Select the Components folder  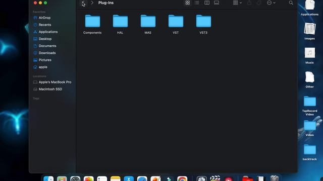[92, 24]
